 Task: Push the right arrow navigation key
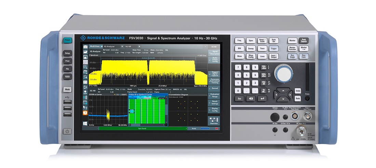[290, 95]
